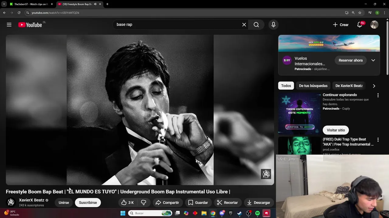
Task: Go back in the browser
Action: click(x=4, y=13)
